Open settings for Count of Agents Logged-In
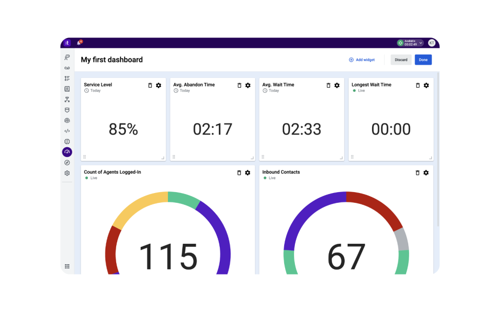This screenshot has height=312, width=500. click(248, 173)
